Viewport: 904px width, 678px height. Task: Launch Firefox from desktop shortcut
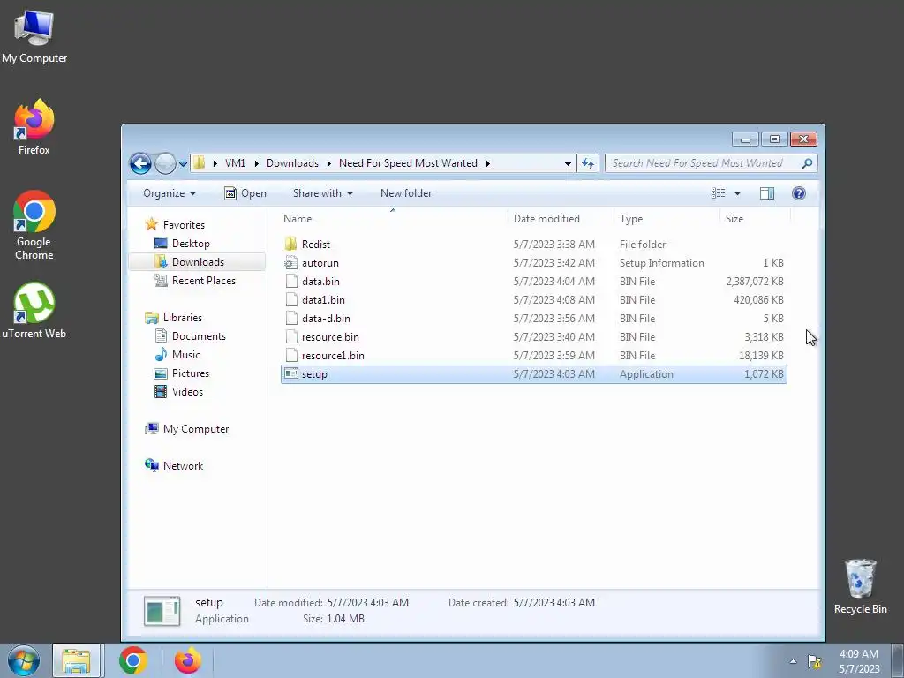(x=34, y=127)
